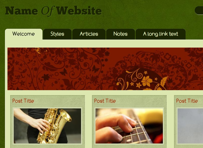Focus the dark search field in header
This screenshot has width=203, height=148.
click(x=199, y=11)
